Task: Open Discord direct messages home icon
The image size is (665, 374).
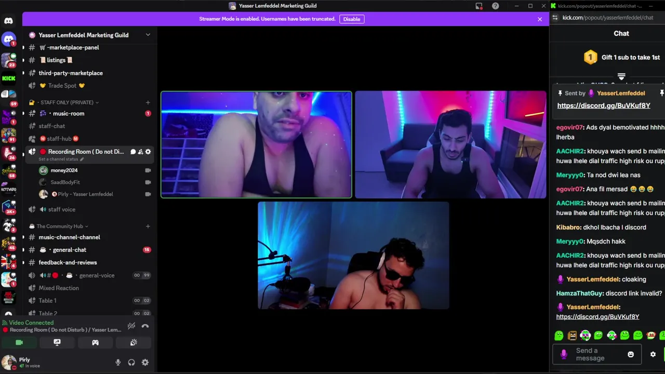Action: click(x=8, y=21)
